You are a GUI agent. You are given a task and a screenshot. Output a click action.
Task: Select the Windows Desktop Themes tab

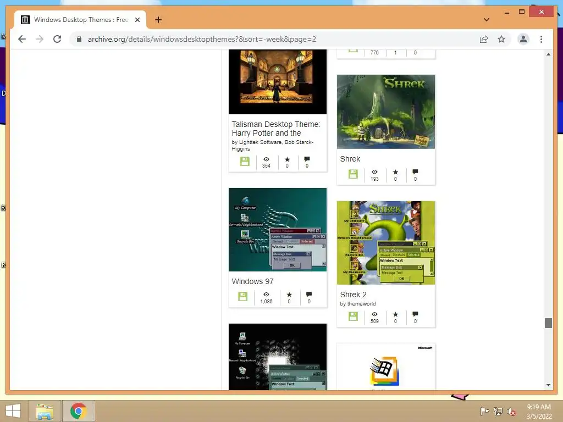point(80,20)
